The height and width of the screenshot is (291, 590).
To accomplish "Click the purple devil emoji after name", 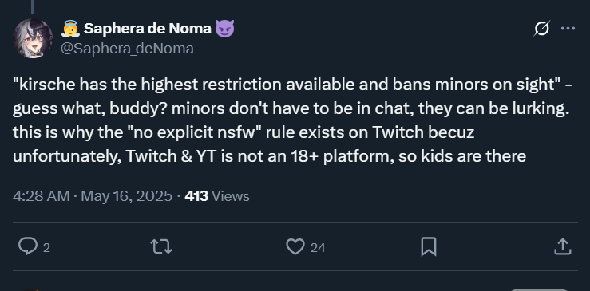I will [224, 29].
